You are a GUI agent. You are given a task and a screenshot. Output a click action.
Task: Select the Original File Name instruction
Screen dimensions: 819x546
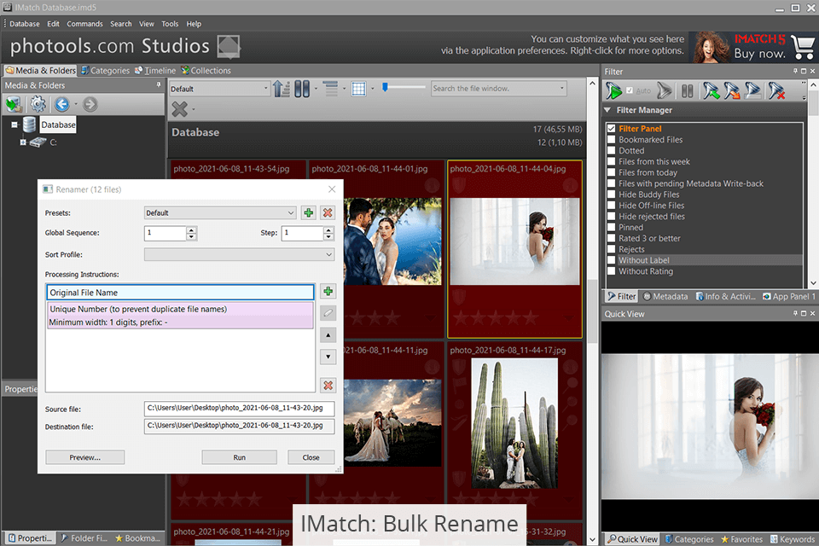[180, 293]
